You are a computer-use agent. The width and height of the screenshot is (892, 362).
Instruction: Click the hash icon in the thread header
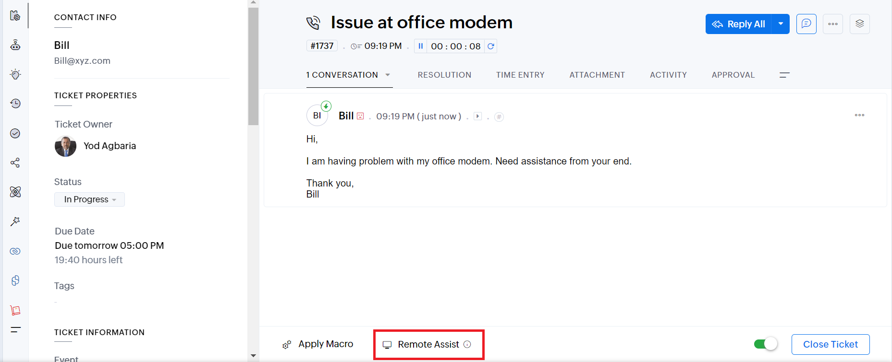499,117
